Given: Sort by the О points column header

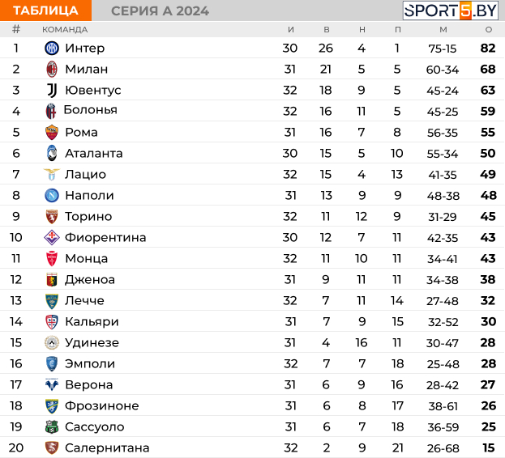Looking at the screenshot, I should (489, 30).
